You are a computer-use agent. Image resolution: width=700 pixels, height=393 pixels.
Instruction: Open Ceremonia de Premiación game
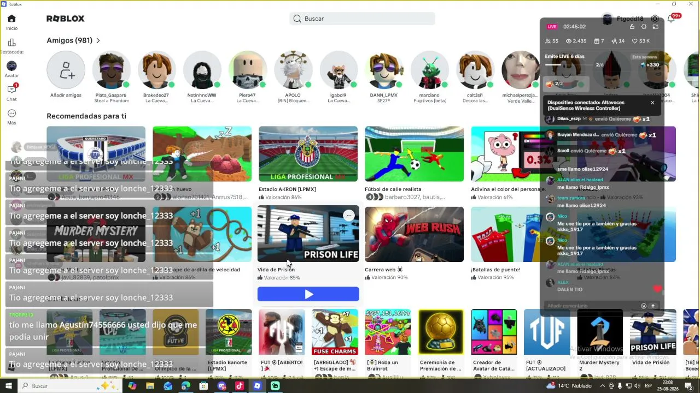(441, 332)
